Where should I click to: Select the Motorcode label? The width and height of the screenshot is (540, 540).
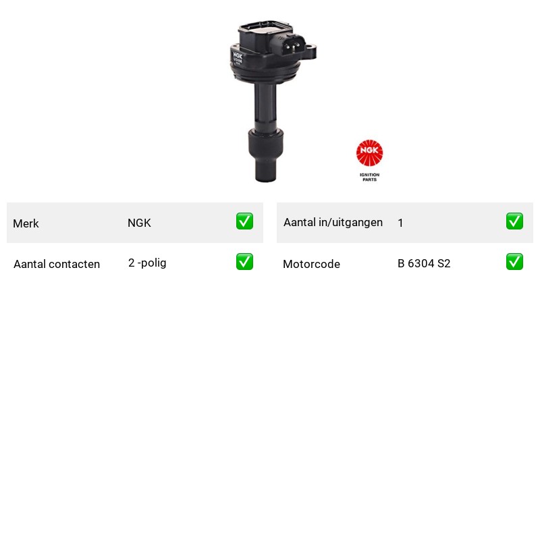[311, 264]
